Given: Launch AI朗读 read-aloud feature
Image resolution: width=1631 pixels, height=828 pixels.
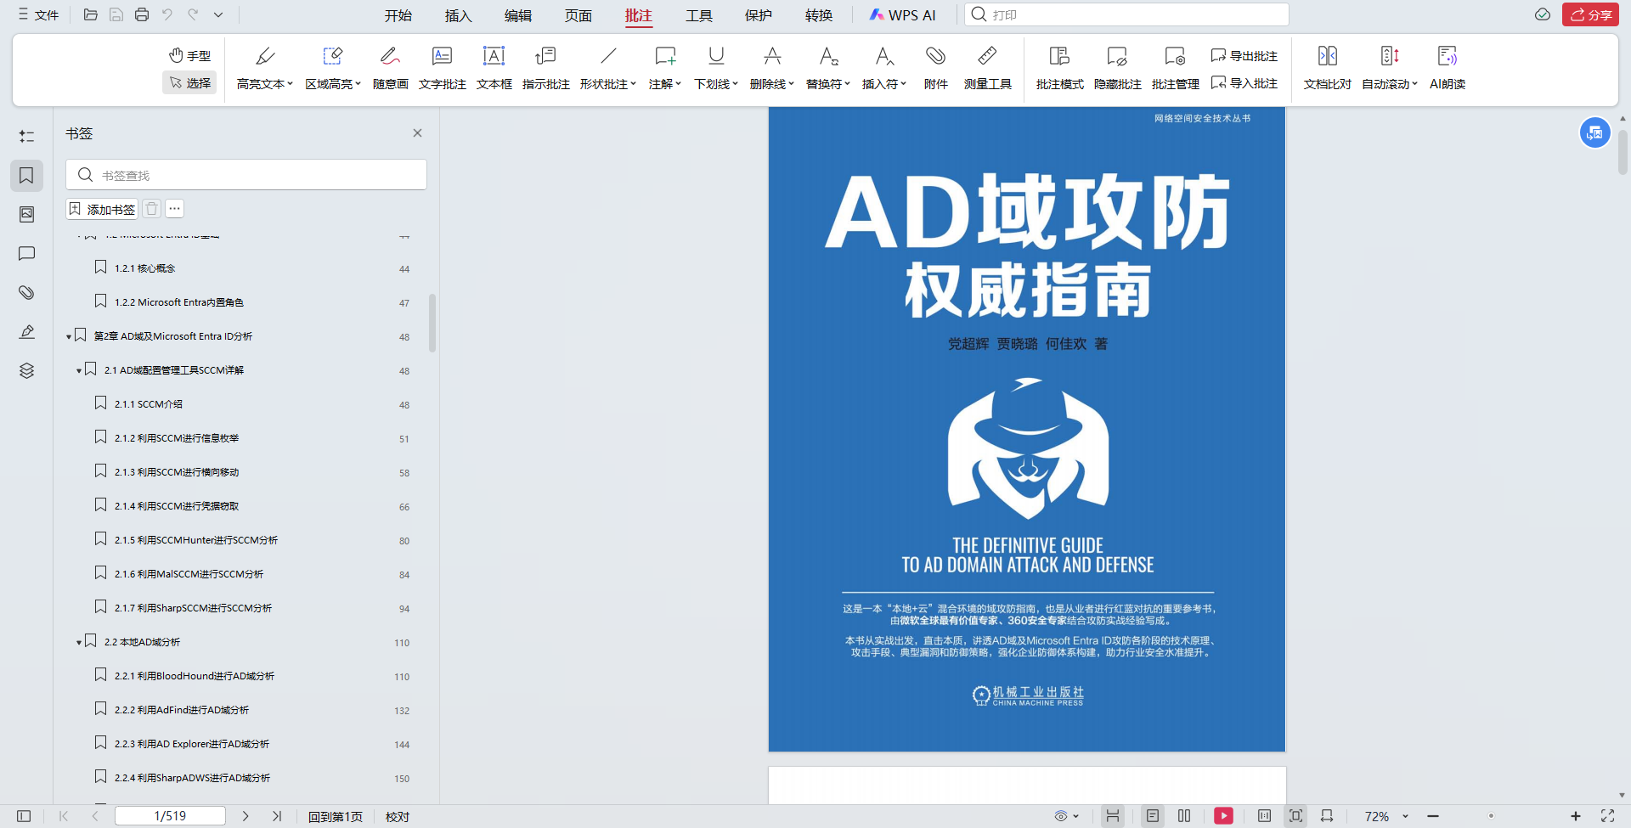Looking at the screenshot, I should click(x=1448, y=68).
